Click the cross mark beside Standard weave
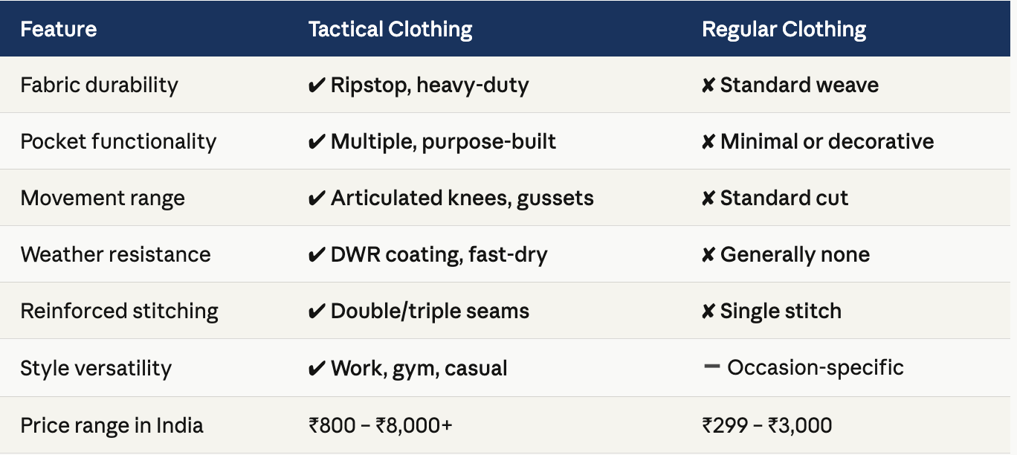This screenshot has height=455, width=1017. (x=708, y=85)
